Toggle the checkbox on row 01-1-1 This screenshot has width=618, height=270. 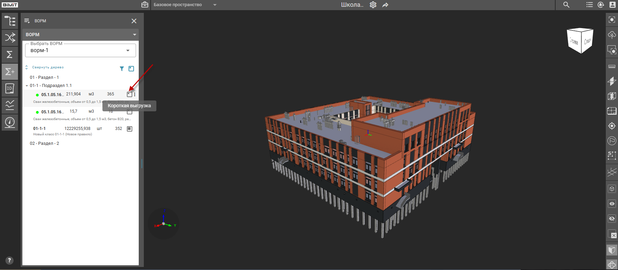129,129
